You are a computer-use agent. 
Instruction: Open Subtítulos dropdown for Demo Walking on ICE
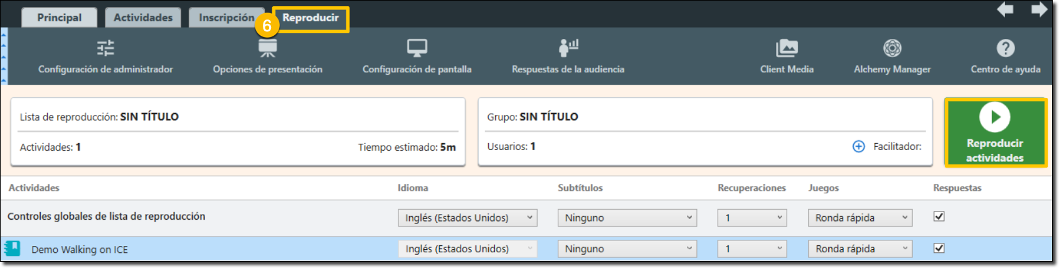point(627,249)
